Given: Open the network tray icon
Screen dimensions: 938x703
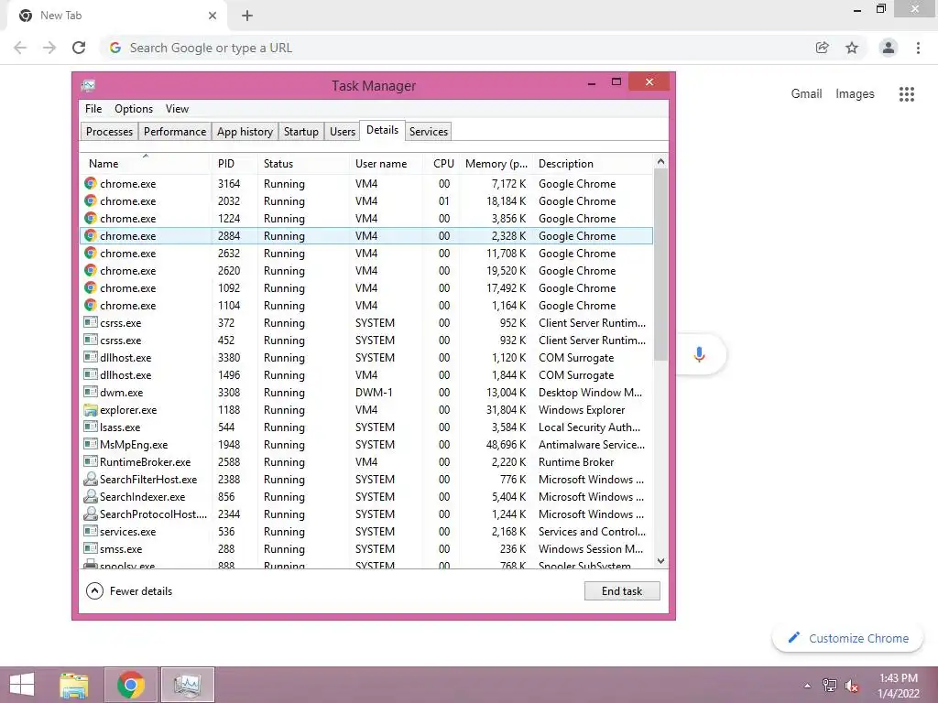Looking at the screenshot, I should [829, 686].
